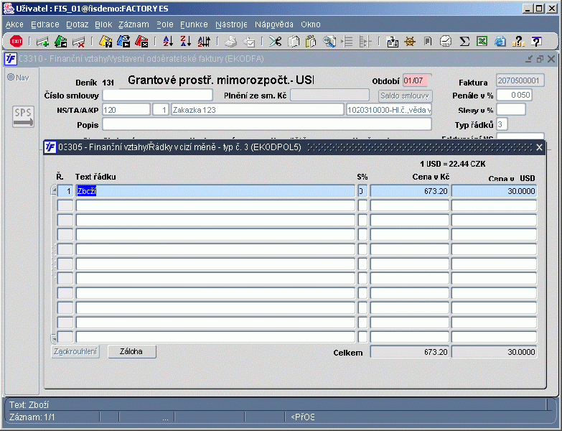562x431 pixels.
Task: Open the Okno menu
Action: point(310,24)
